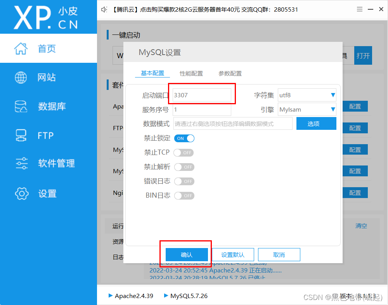Screen dimensions: 388x305
Task: Click MySQL5.7.26 label in status bar
Action: pyautogui.click(x=189, y=296)
